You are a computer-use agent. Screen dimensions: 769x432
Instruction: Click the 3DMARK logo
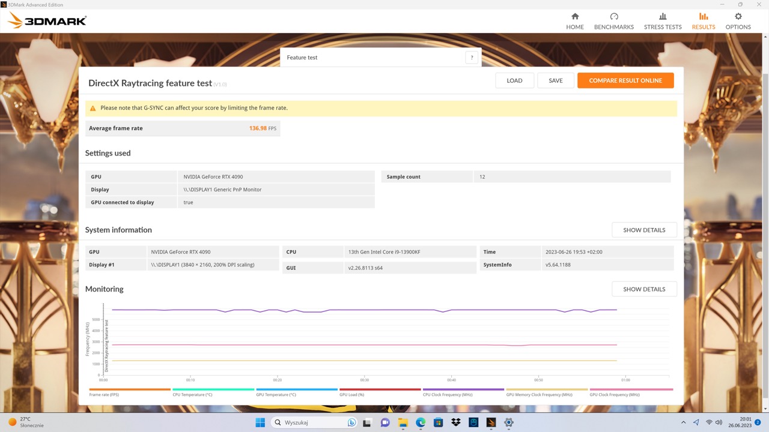pos(47,21)
